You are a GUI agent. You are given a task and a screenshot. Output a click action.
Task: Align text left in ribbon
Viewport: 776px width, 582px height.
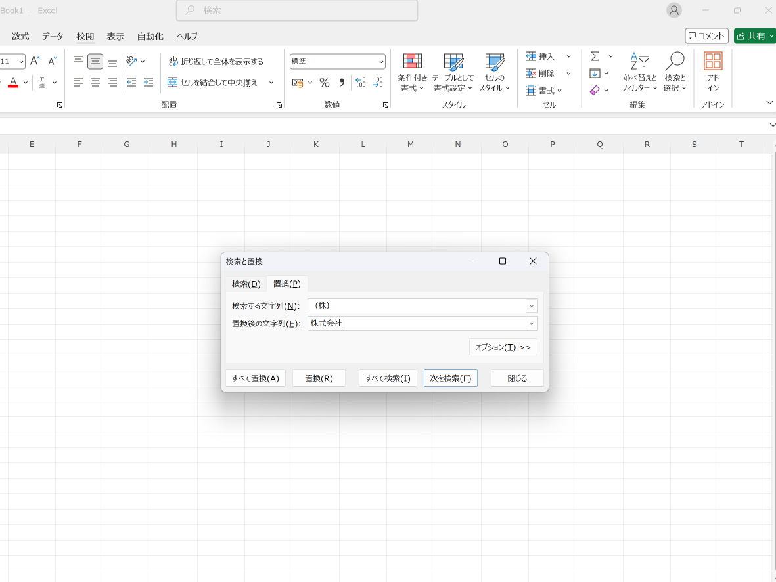tap(78, 82)
